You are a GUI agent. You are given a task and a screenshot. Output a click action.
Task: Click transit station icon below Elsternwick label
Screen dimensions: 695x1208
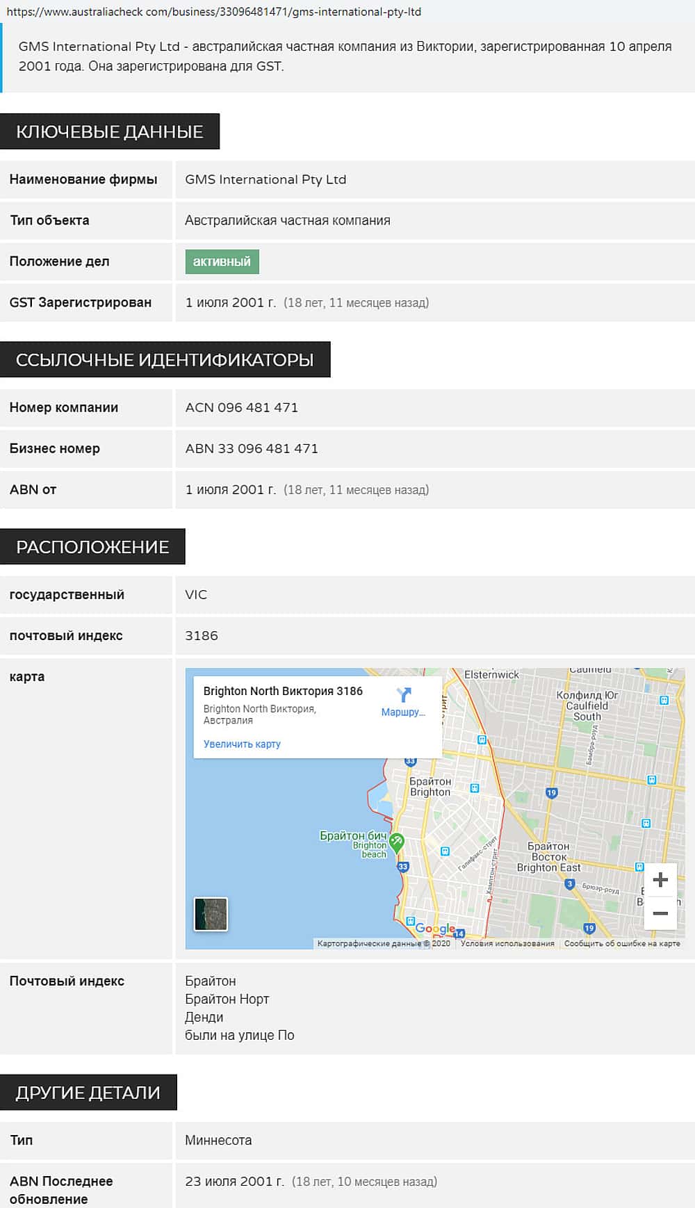[482, 740]
